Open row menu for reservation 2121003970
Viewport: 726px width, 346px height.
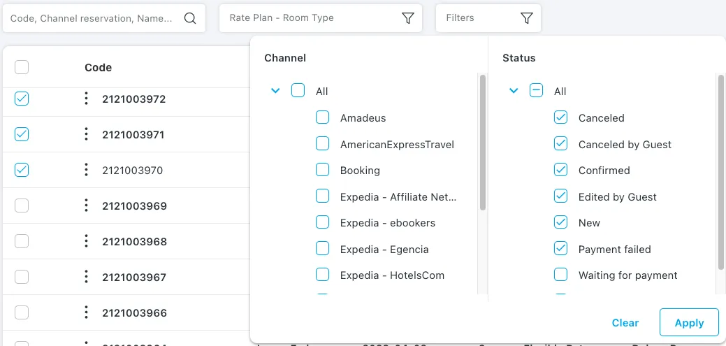pyautogui.click(x=86, y=170)
